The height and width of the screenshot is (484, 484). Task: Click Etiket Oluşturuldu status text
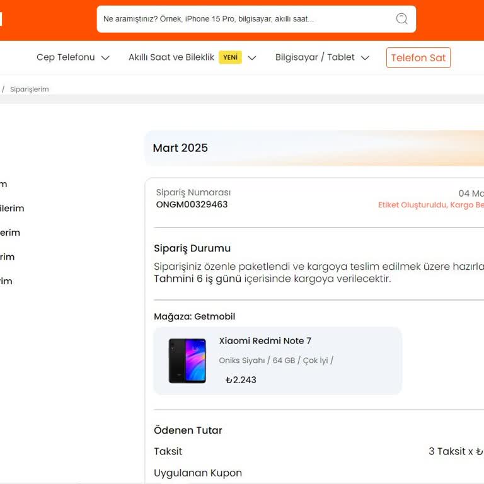(431, 205)
